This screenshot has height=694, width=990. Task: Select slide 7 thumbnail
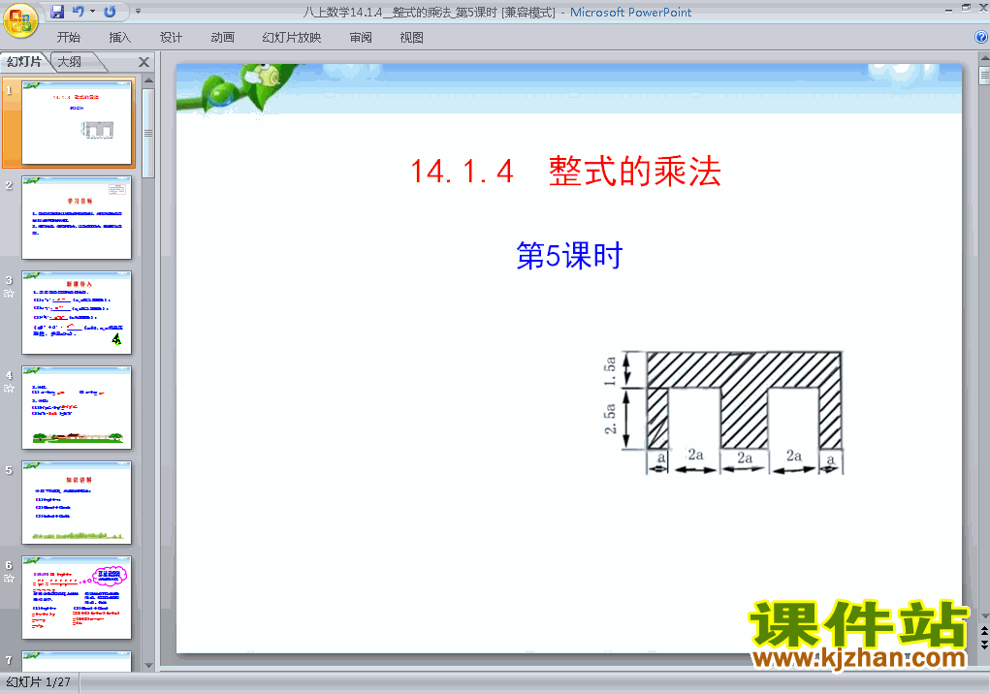pyautogui.click(x=77, y=661)
